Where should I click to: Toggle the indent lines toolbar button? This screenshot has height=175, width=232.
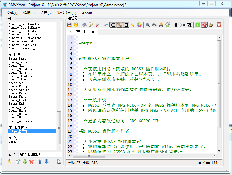[113, 25]
